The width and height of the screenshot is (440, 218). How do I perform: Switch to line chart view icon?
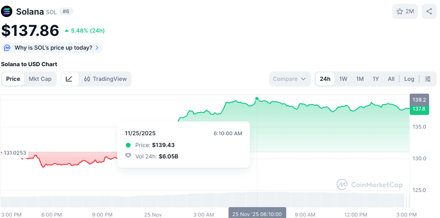click(x=70, y=79)
